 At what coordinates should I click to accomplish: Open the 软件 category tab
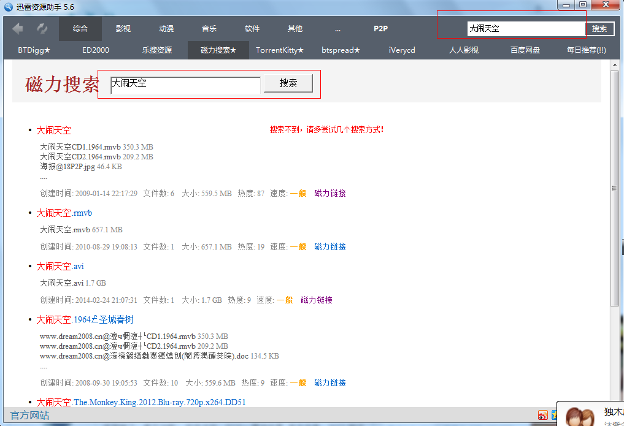point(252,29)
